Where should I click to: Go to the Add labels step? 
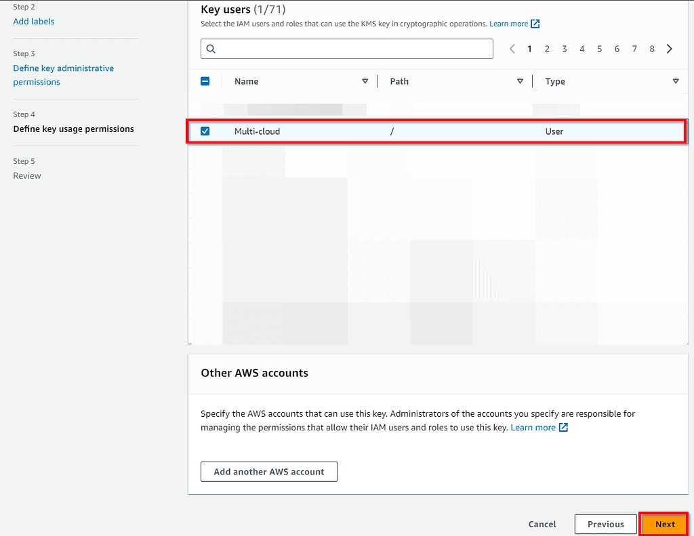click(x=33, y=21)
